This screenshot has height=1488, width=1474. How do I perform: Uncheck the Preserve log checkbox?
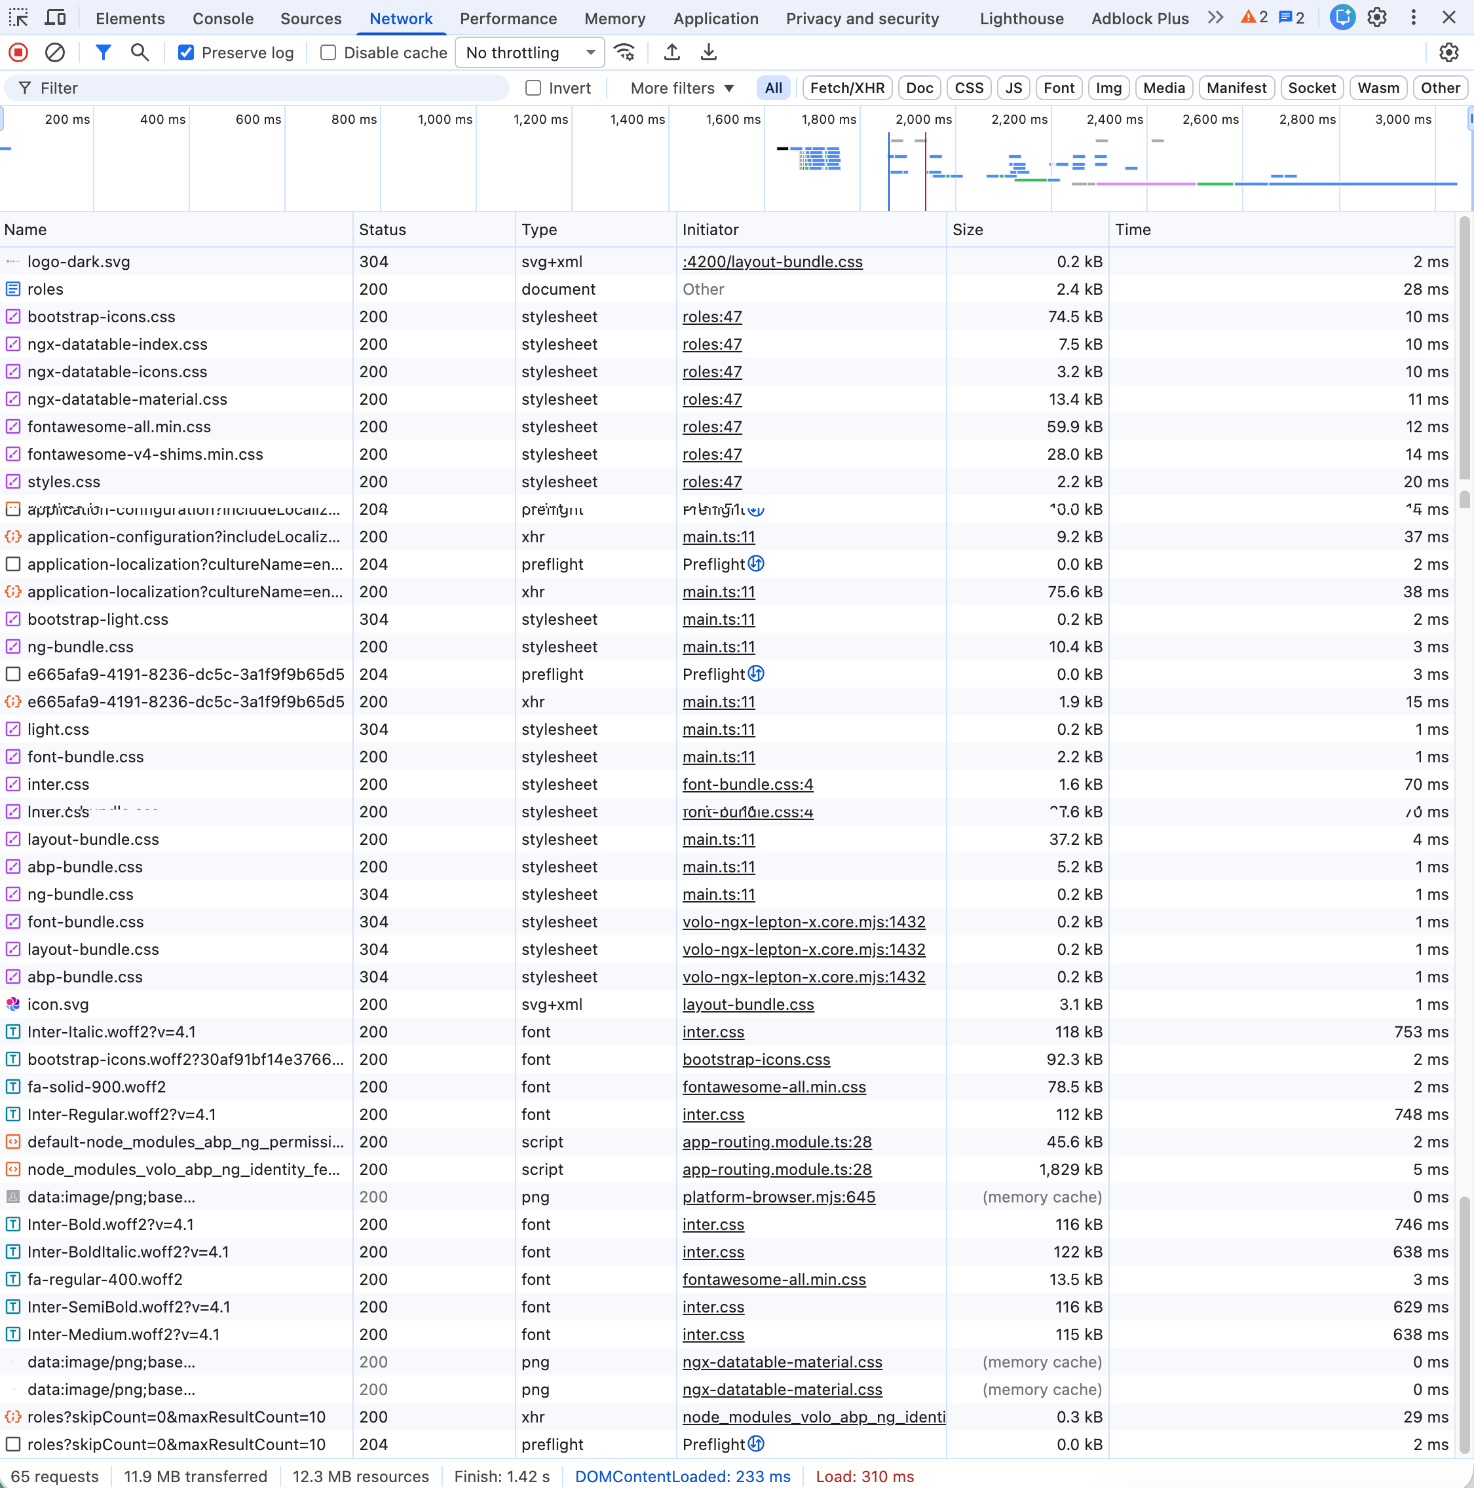tap(185, 52)
